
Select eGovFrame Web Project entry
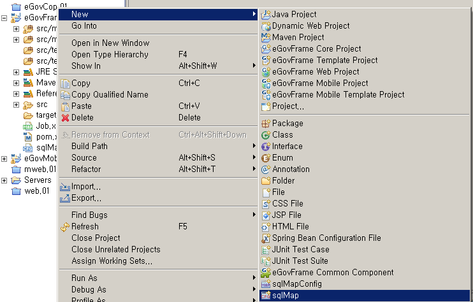pyautogui.click(x=316, y=71)
